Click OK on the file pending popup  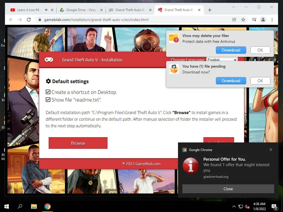pos(260,81)
